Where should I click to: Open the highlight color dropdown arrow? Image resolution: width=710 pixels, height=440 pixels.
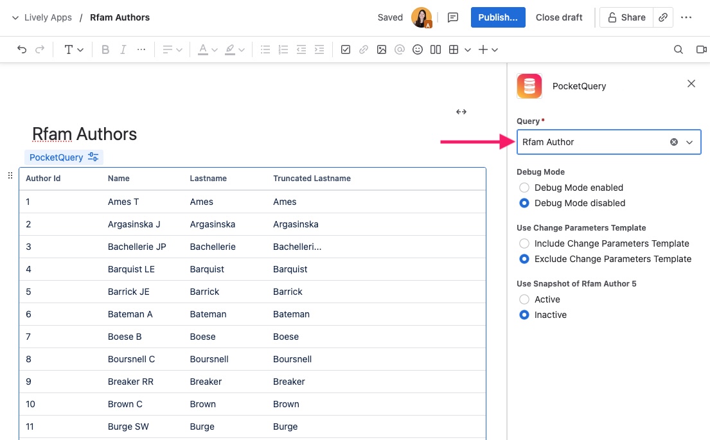(x=242, y=50)
